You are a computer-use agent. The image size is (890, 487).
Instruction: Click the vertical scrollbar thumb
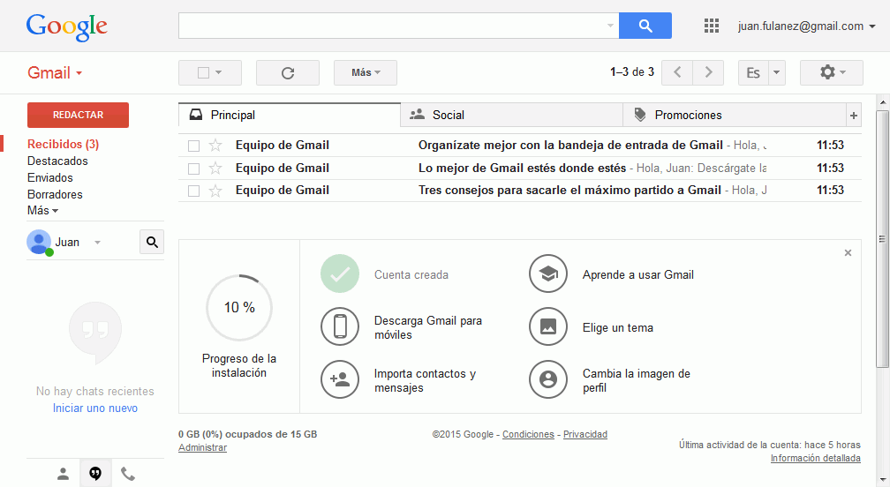(883, 239)
